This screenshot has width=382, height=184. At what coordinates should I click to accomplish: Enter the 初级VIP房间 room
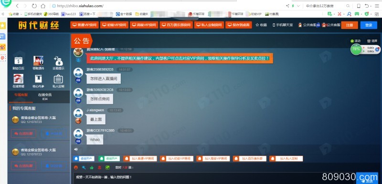(x=114, y=25)
